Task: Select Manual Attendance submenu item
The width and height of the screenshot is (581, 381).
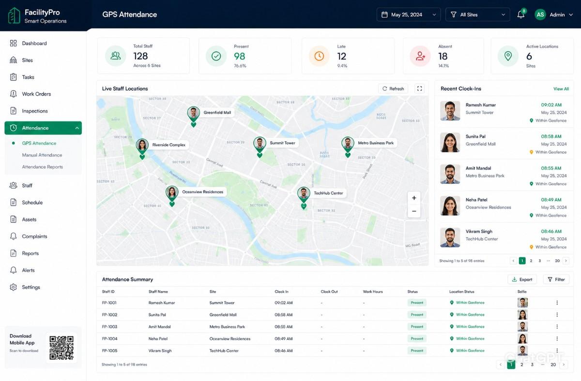Action: pos(42,155)
